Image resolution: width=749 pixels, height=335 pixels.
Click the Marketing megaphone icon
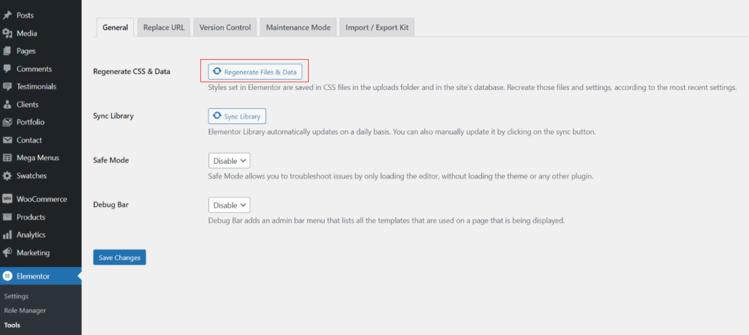pos(7,252)
